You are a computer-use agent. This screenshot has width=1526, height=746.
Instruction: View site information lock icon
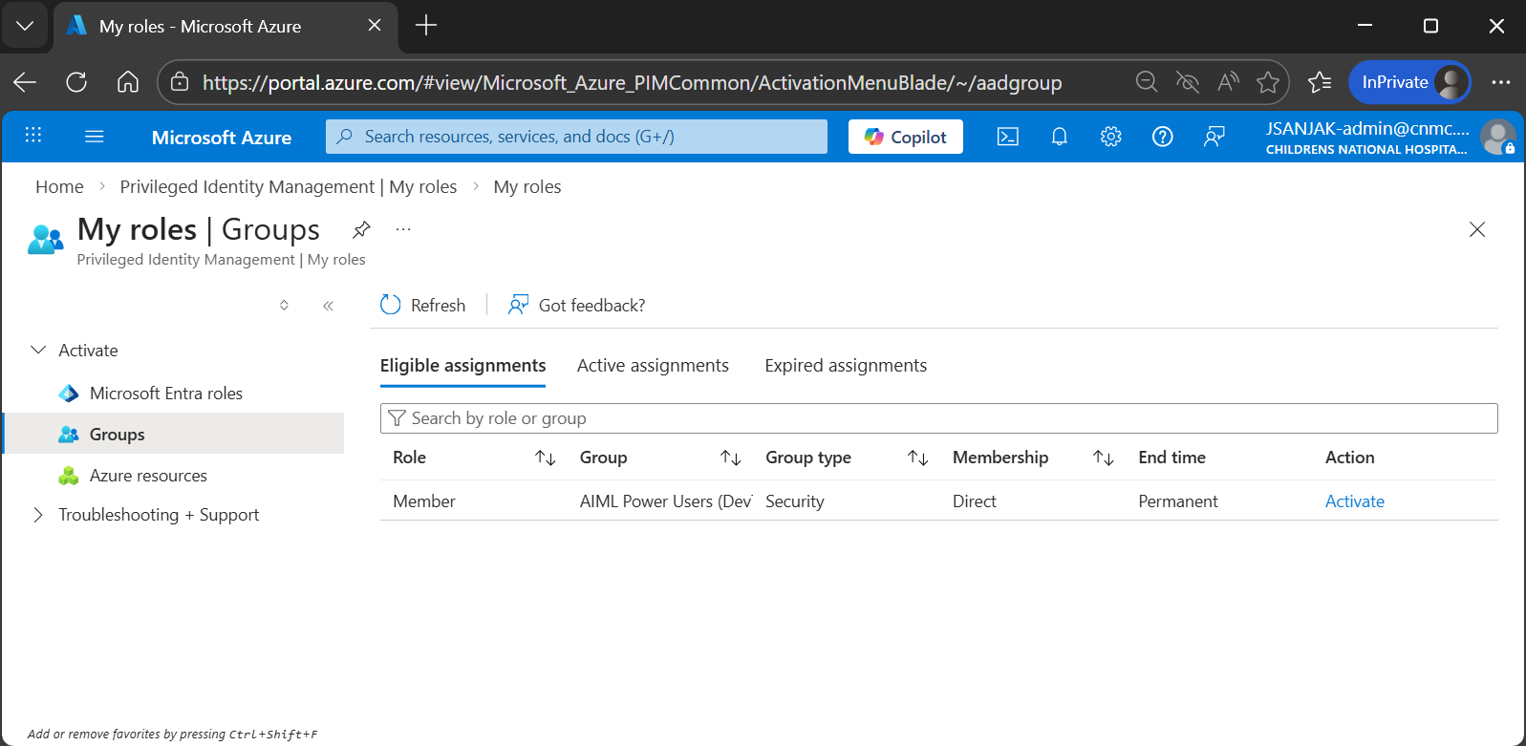point(180,82)
